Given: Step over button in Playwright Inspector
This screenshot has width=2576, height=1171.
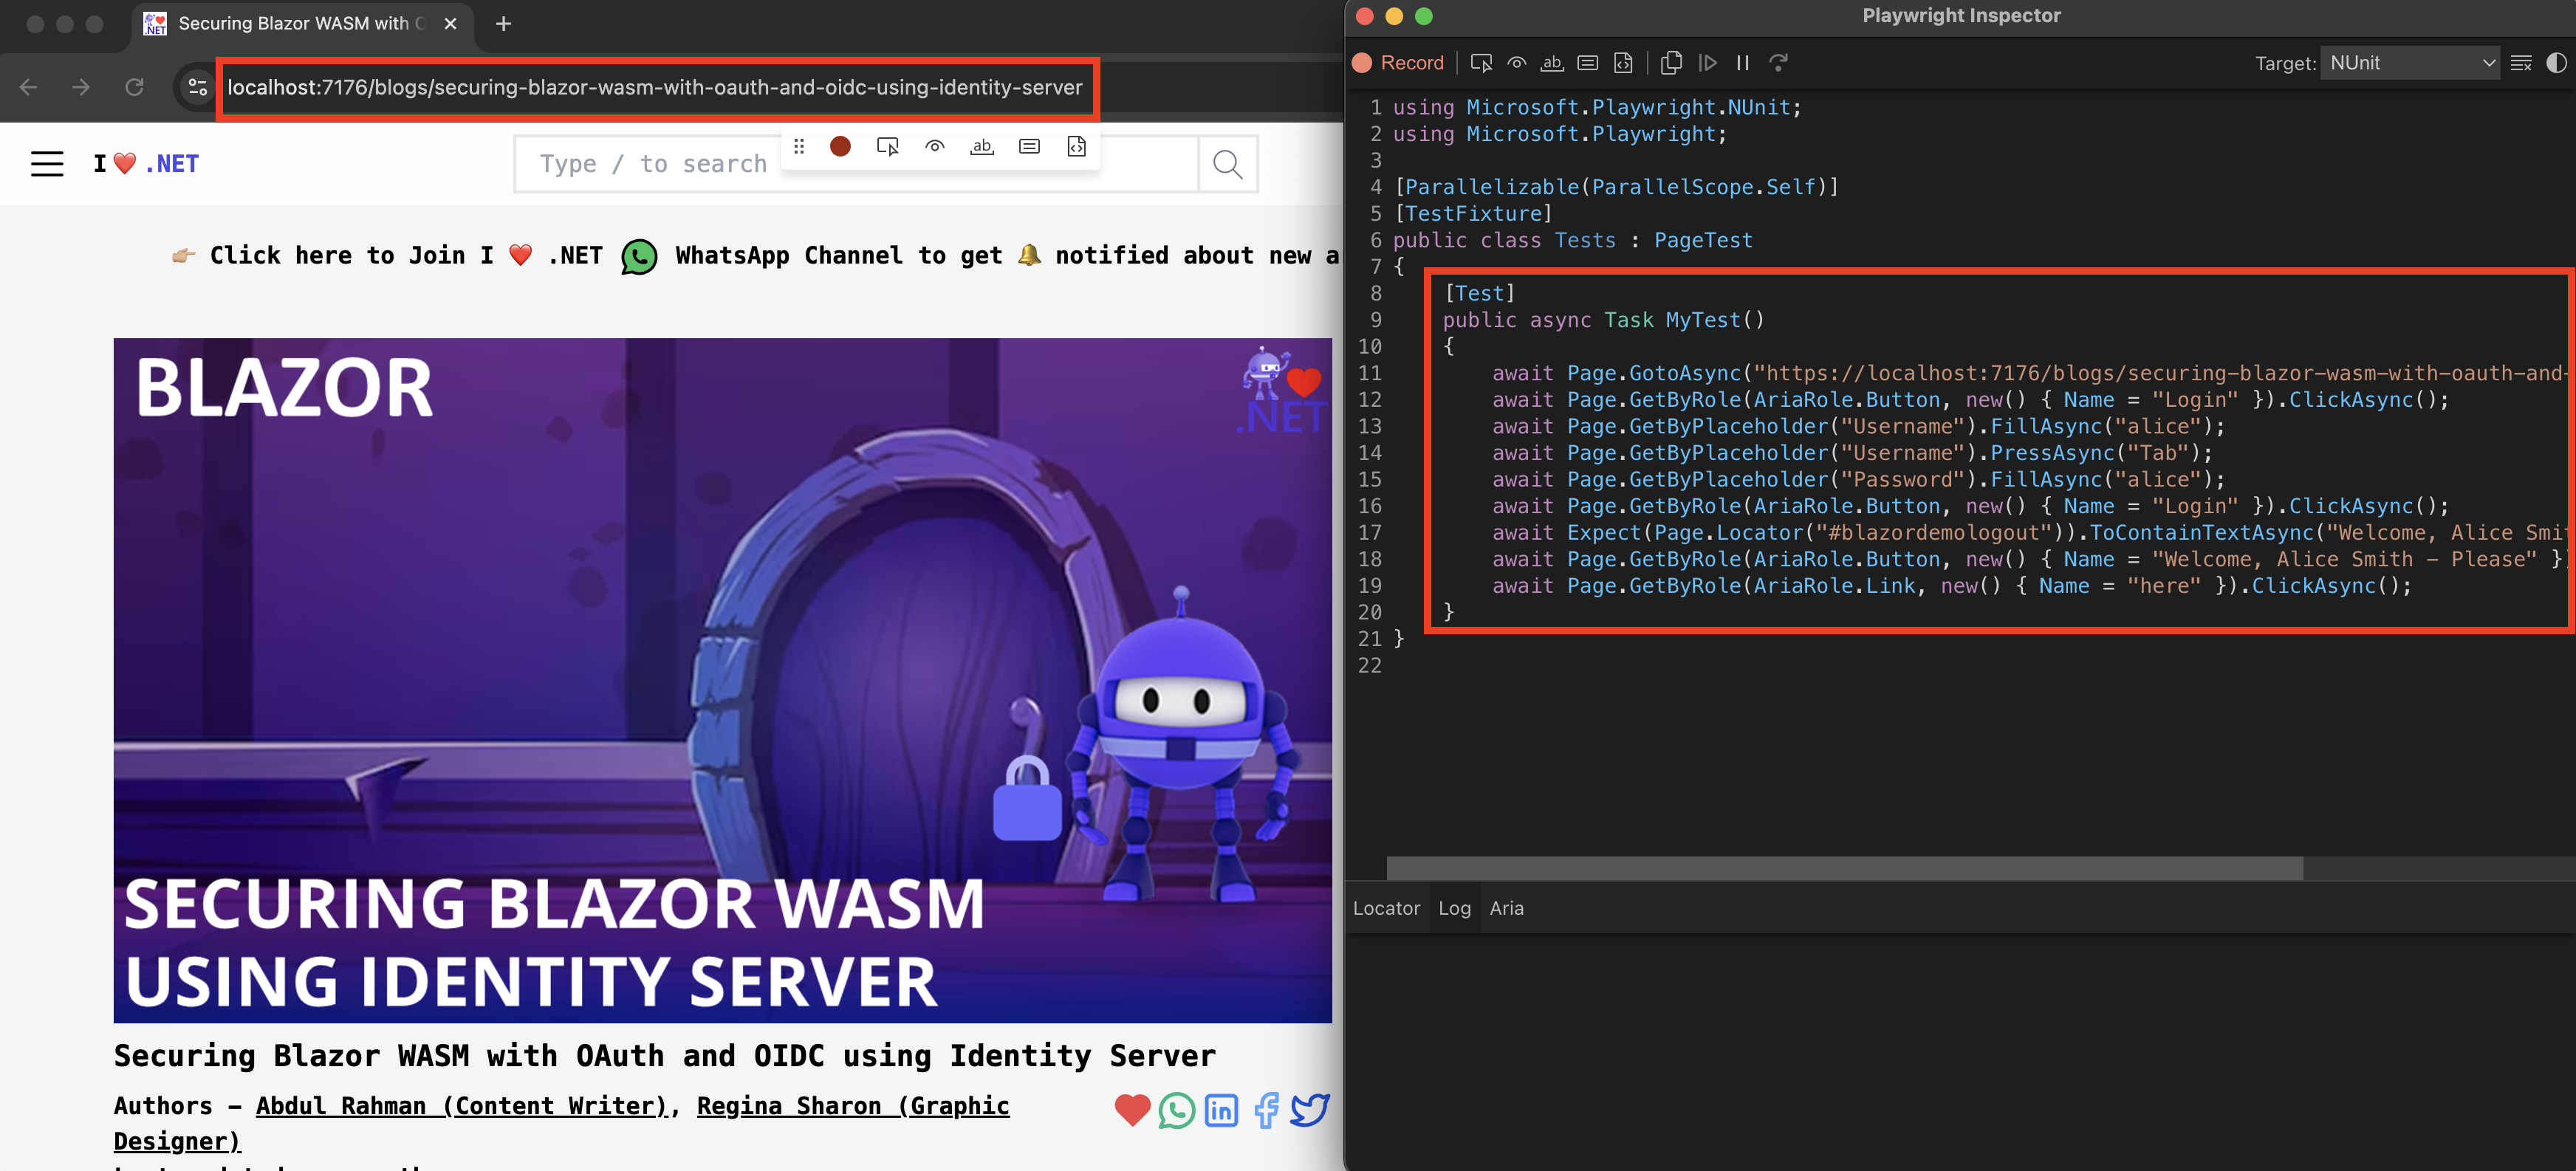Looking at the screenshot, I should [1778, 63].
